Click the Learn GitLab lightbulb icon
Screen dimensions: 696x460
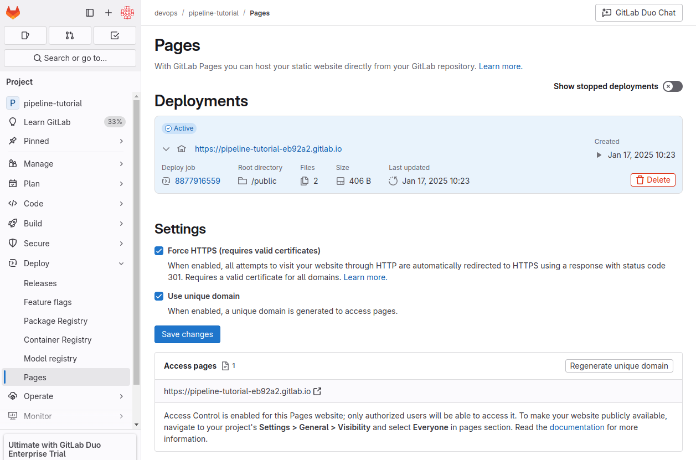tap(13, 122)
